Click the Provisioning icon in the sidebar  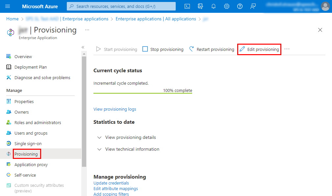9,154
